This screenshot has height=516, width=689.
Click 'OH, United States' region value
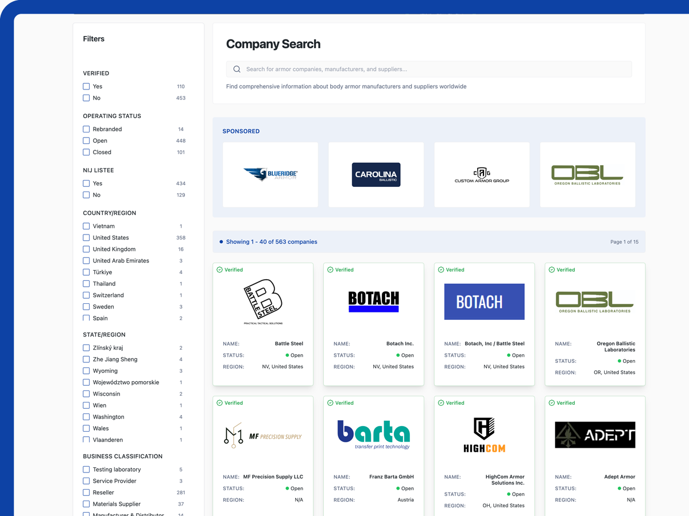pyautogui.click(x=504, y=506)
